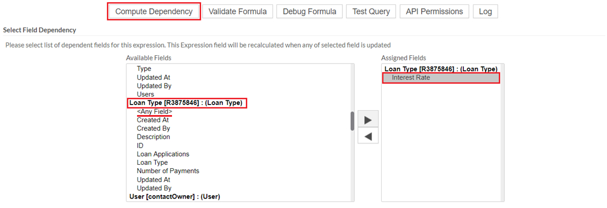Click the left arrow unassign button

point(368,136)
